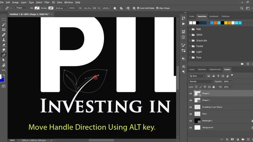The width and height of the screenshot is (253, 142).
Task: Expand the Grayscale swatch group
Action: click(x=190, y=40)
